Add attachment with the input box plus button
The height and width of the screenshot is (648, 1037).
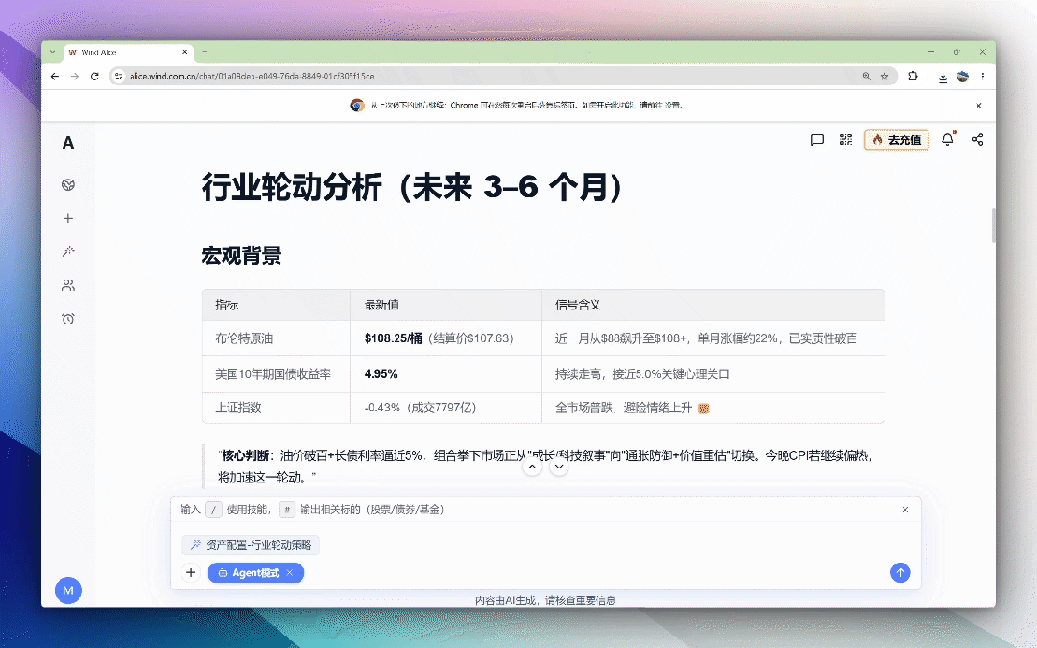coord(190,572)
